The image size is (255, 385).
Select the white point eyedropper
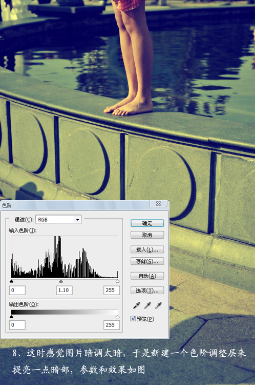(x=159, y=305)
